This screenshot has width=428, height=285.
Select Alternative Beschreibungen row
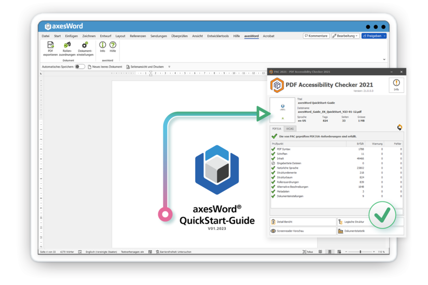[x=337, y=187]
